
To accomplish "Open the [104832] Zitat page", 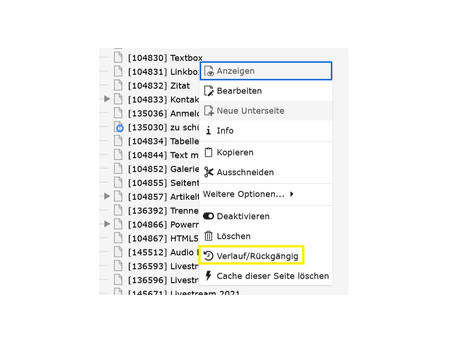I will [x=159, y=86].
